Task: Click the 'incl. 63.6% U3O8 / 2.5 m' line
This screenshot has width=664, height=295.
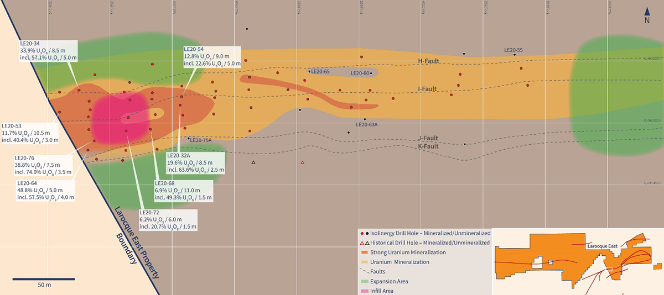Action: click(x=195, y=170)
